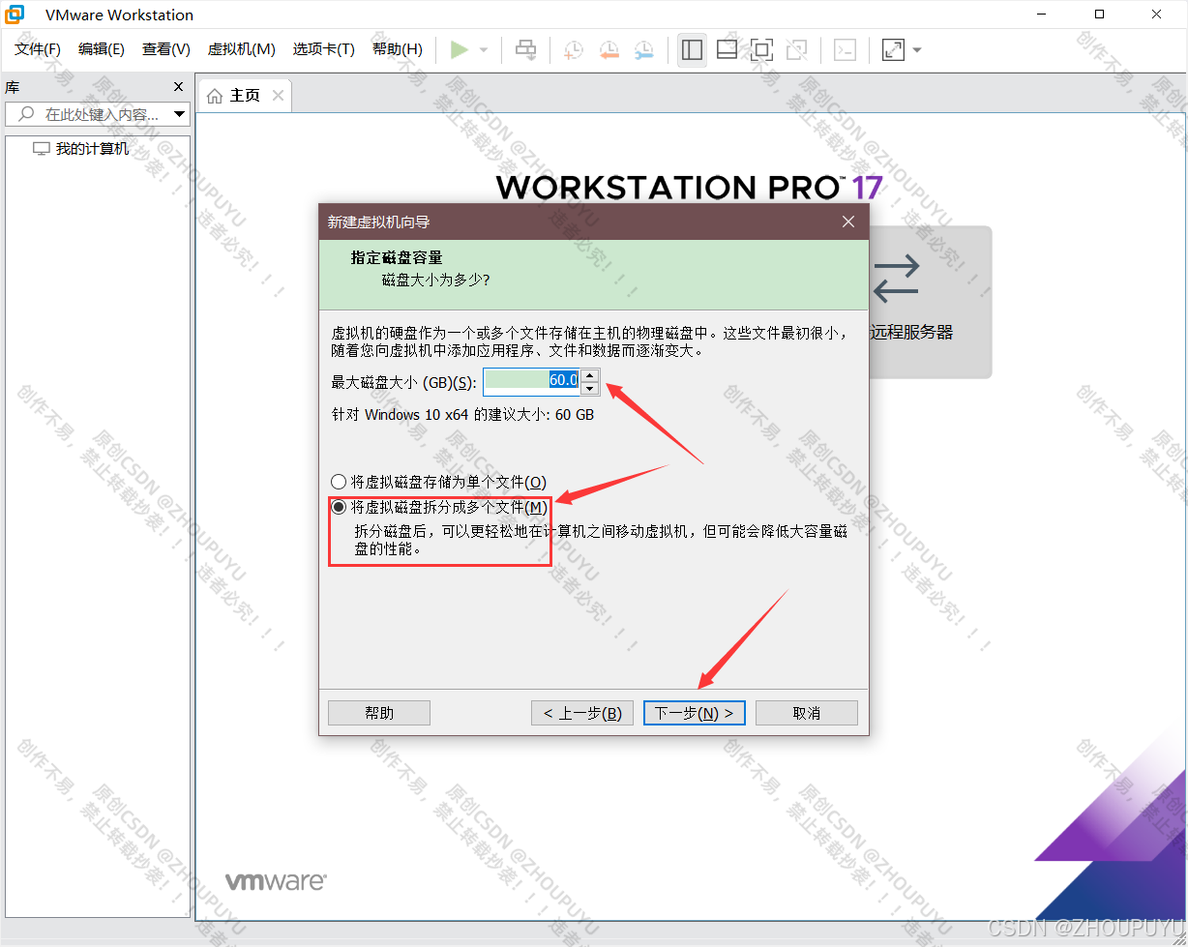Select 将虚拟磁盘存储为单个文件 radio option
This screenshot has height=947, width=1188.
tap(438, 482)
